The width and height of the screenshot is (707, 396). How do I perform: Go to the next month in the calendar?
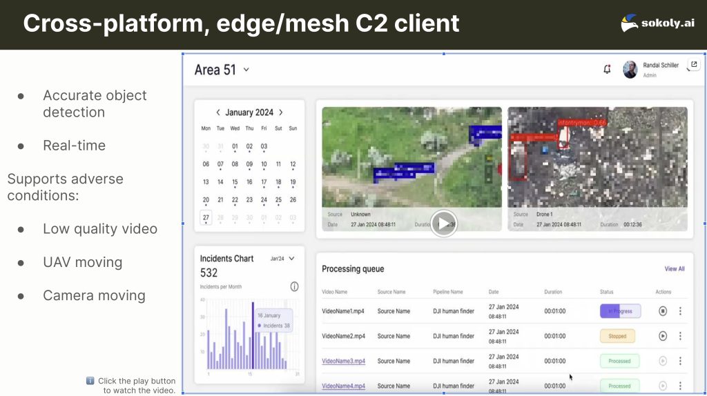(281, 112)
